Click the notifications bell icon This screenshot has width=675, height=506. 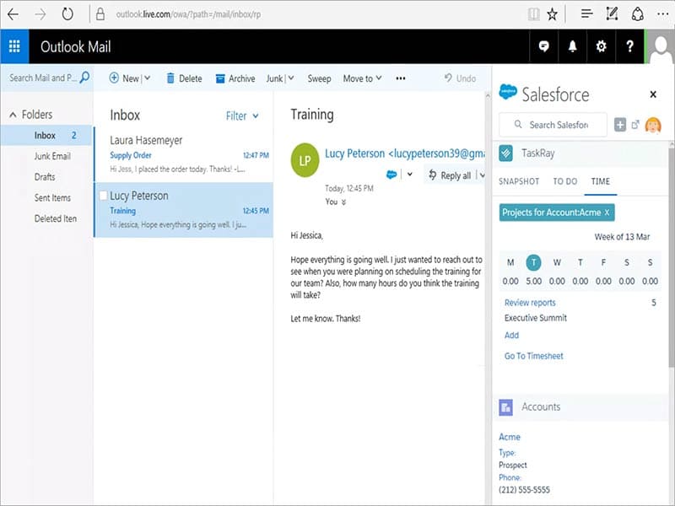click(572, 47)
